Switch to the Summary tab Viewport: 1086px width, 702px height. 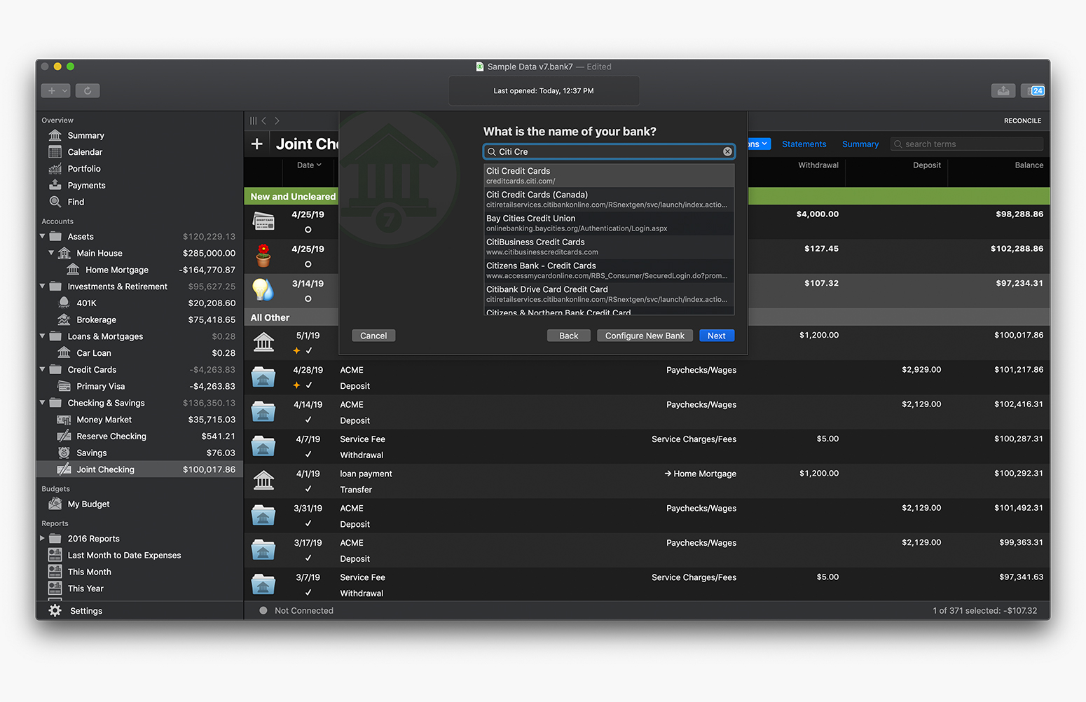[860, 144]
